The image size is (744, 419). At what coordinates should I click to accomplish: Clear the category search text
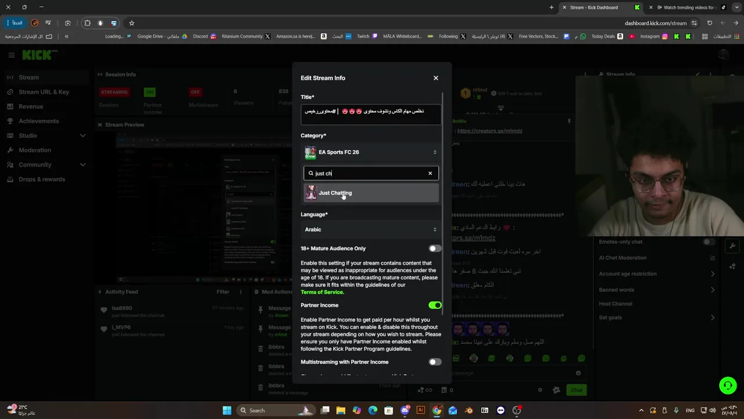pyautogui.click(x=430, y=173)
